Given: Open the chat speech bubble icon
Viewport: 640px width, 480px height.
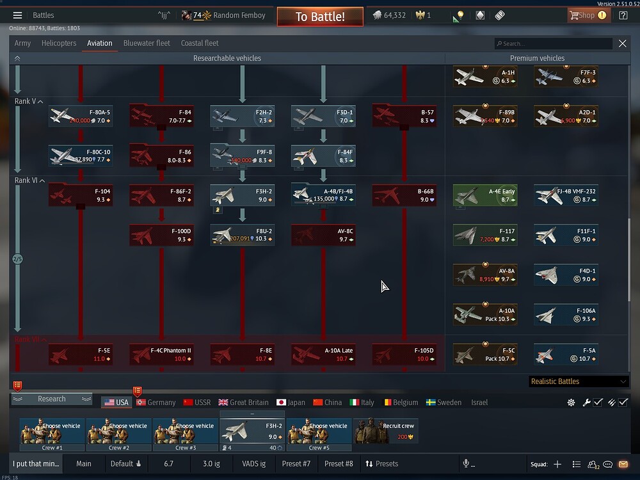Looking at the screenshot, I should (x=608, y=464).
